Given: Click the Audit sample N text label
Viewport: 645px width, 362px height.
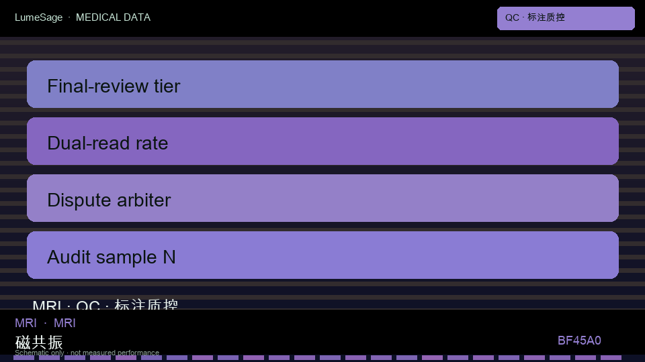Looking at the screenshot, I should (x=111, y=257).
